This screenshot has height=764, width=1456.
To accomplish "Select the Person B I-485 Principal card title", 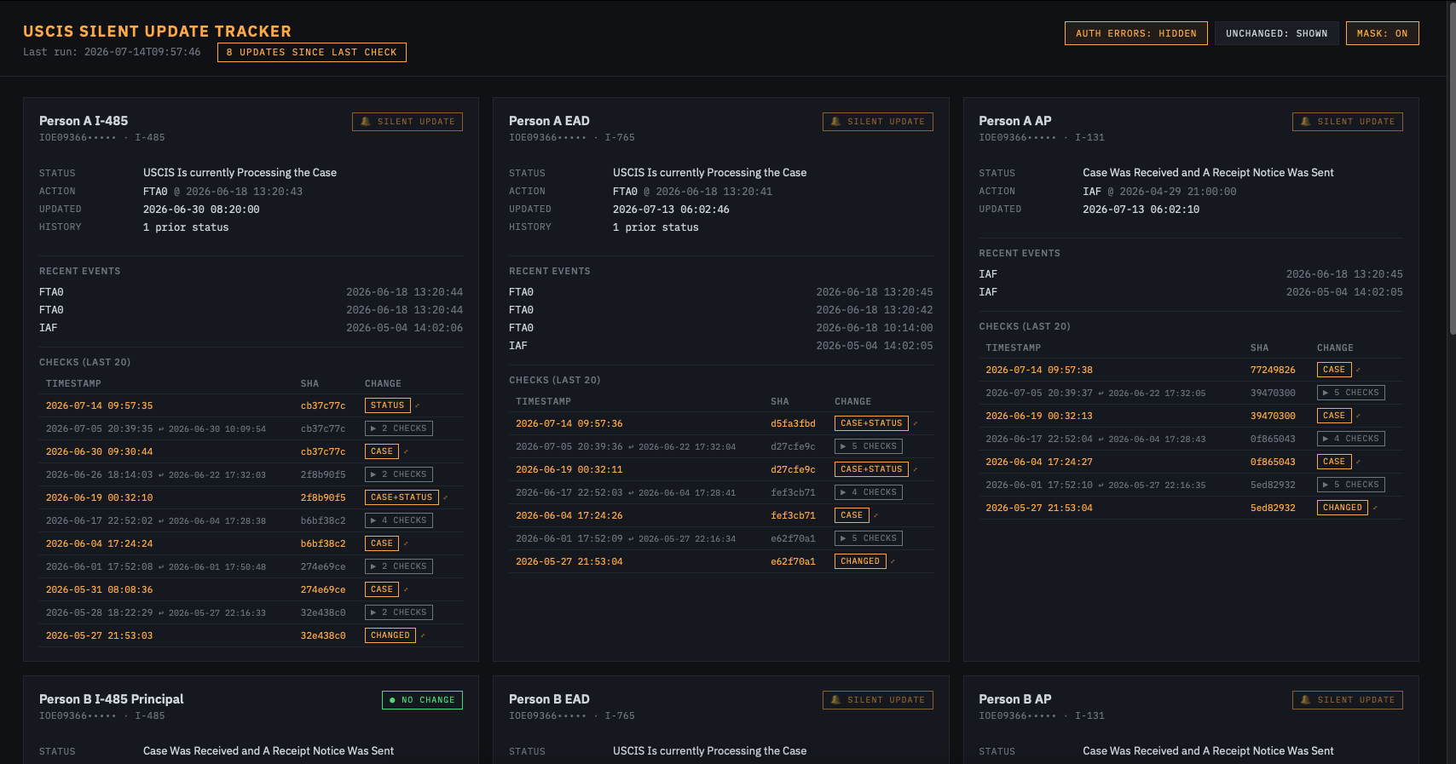I will pos(112,699).
